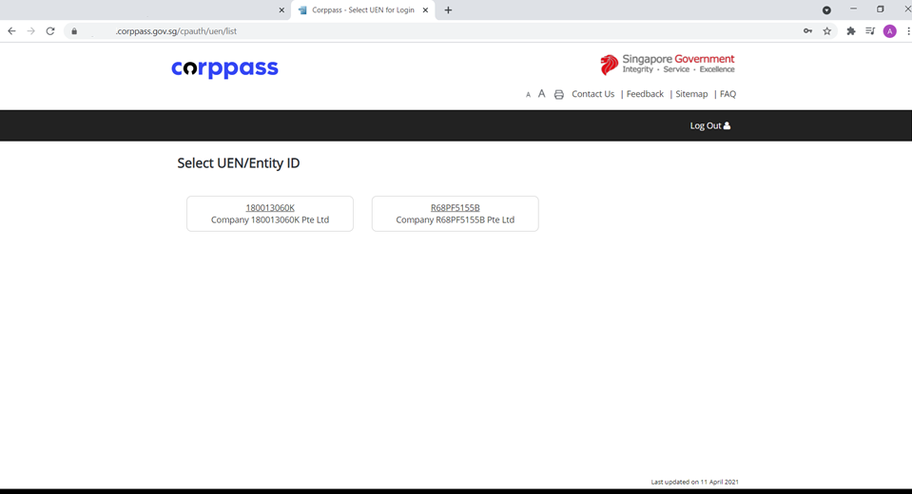Image resolution: width=912 pixels, height=494 pixels.
Task: Open the Feedback link
Action: [645, 94]
